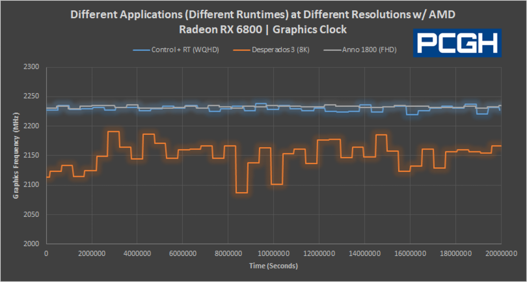527x282 pixels.
Task: Click the PCGH logo
Action: click(x=457, y=43)
